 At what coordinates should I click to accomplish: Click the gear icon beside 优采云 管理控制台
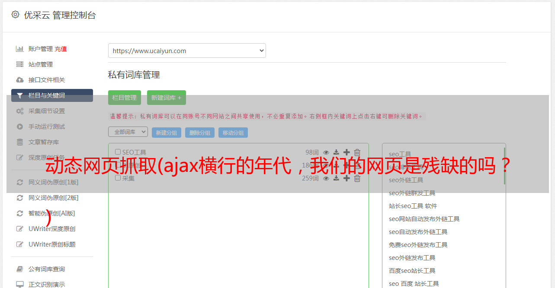pos(16,15)
